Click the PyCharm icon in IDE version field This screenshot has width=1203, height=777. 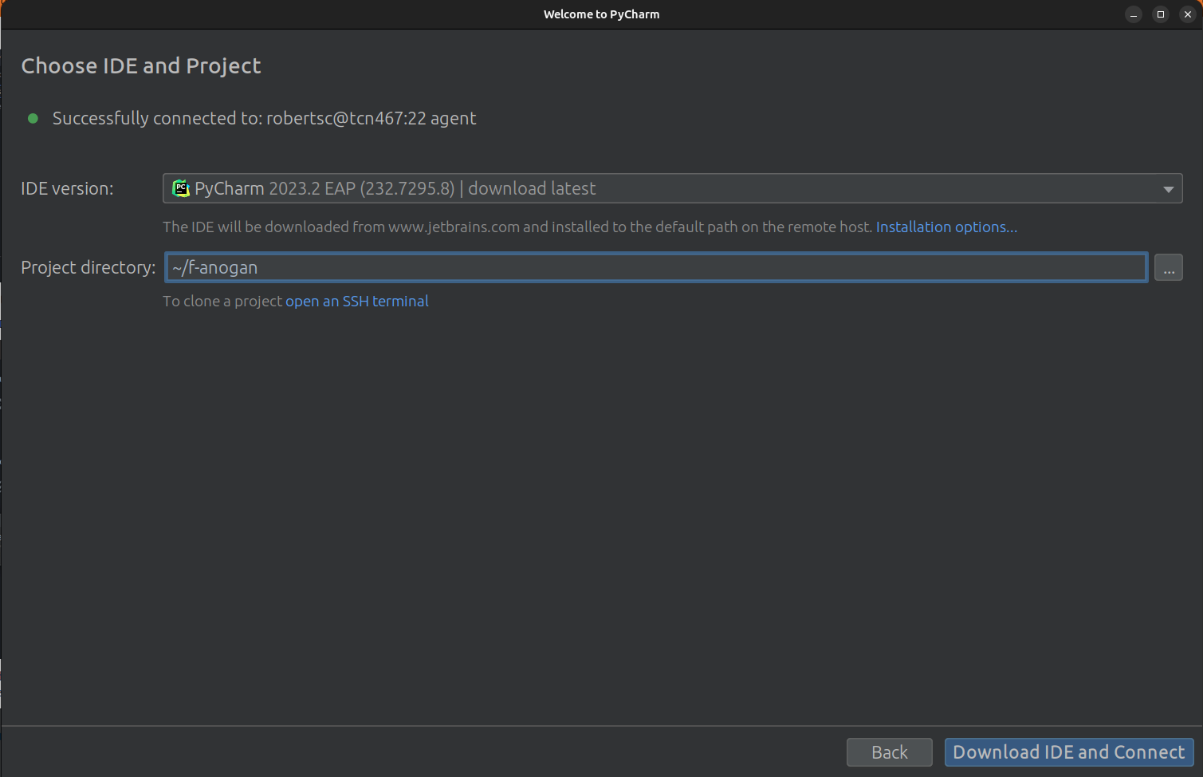[x=181, y=188]
